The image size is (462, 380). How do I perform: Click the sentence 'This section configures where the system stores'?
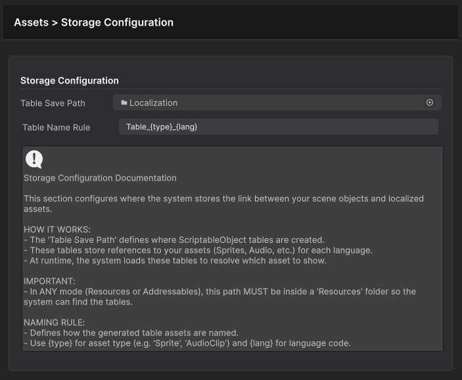click(224, 203)
